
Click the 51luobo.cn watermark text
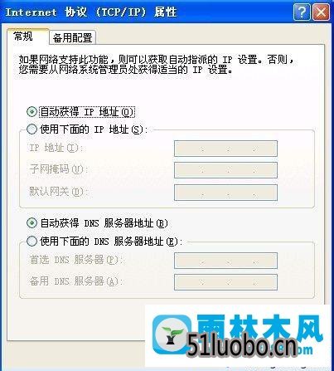click(x=242, y=344)
